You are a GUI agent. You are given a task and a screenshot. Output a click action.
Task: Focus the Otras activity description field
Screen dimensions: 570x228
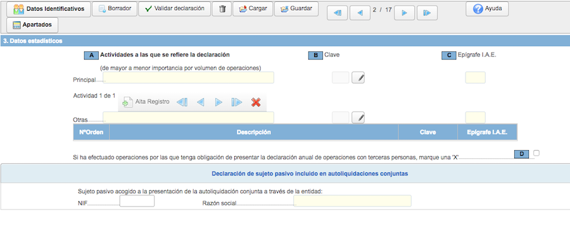click(x=188, y=117)
